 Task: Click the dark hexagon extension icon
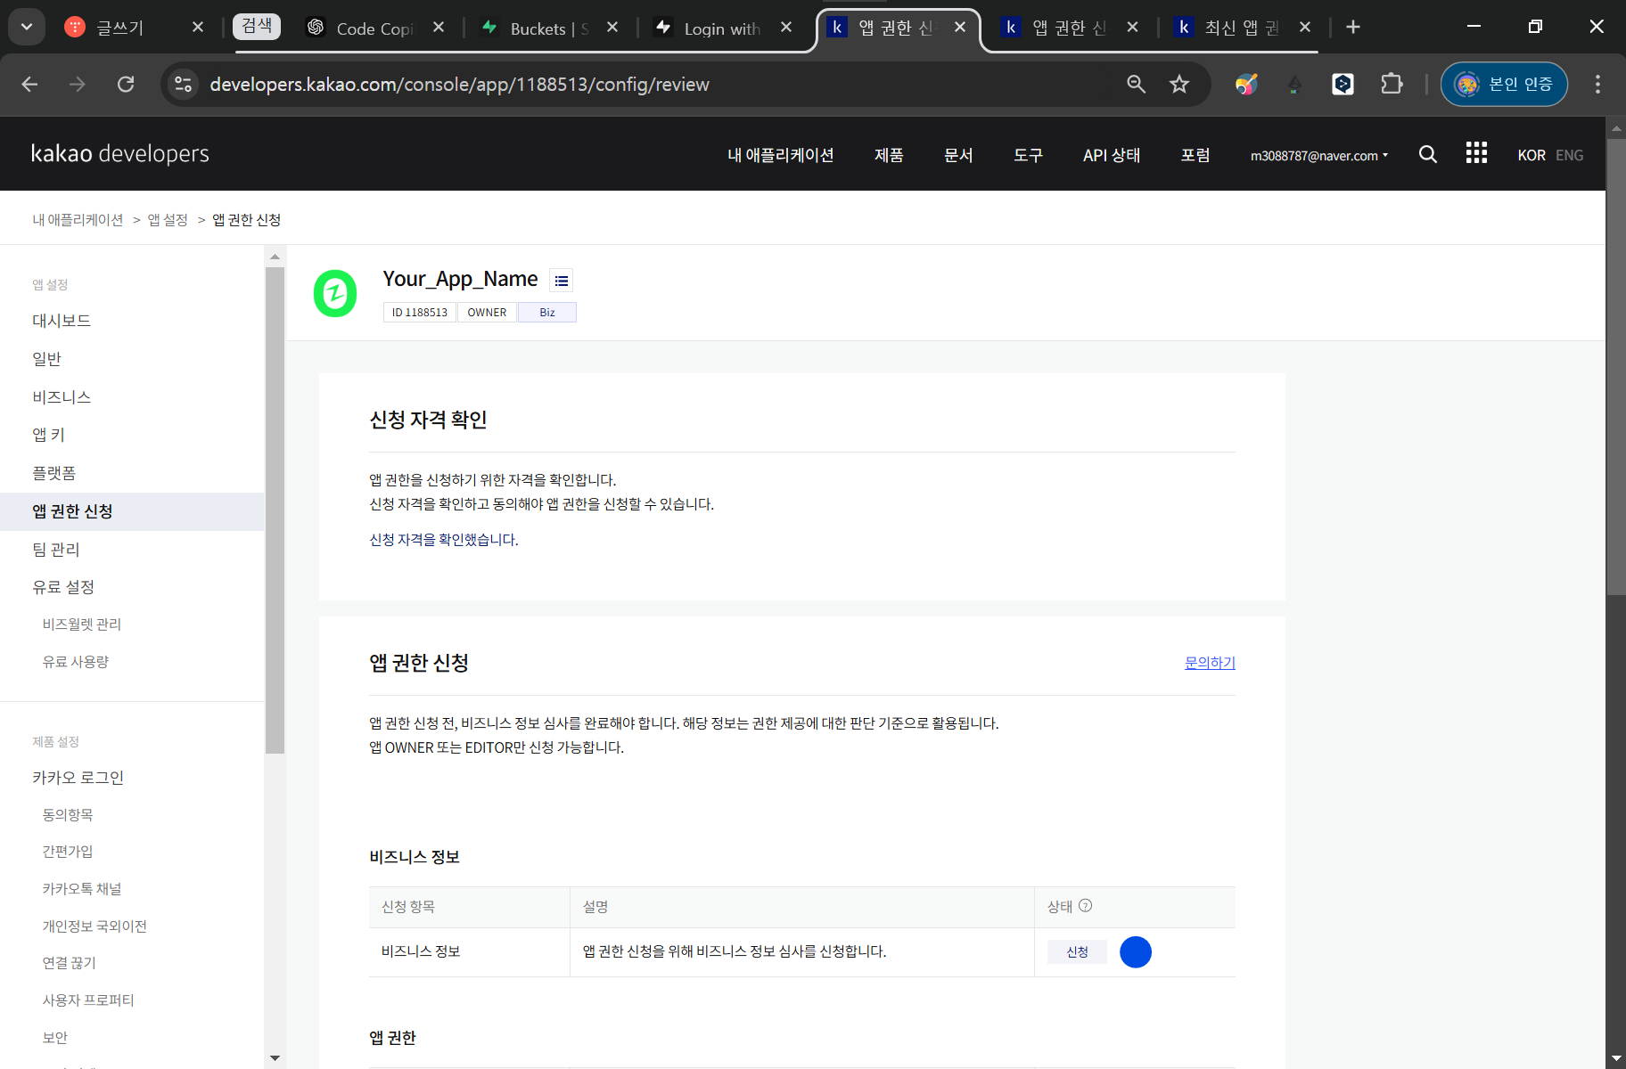[1343, 84]
